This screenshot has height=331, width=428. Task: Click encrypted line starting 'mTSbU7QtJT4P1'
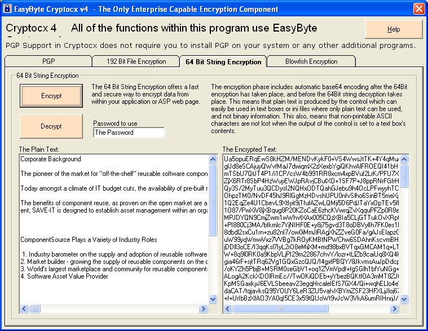(x=311, y=174)
